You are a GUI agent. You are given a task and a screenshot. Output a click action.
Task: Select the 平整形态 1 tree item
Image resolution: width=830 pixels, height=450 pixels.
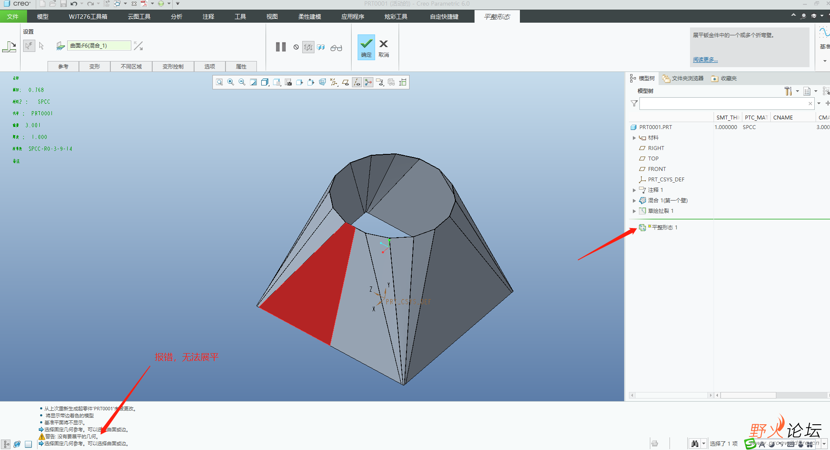(x=659, y=228)
